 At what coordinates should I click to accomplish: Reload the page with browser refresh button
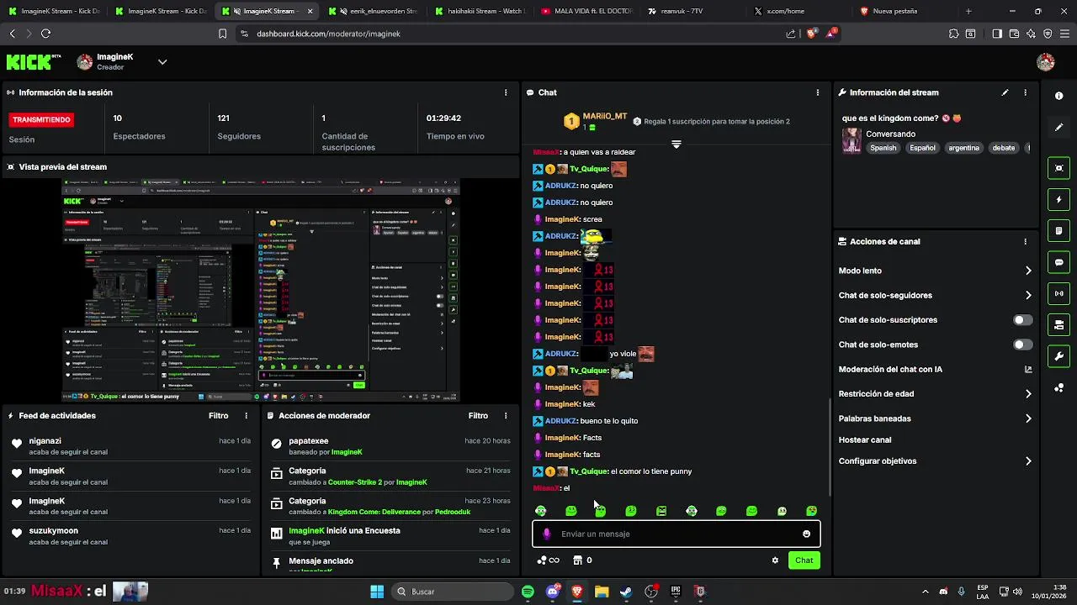point(45,34)
